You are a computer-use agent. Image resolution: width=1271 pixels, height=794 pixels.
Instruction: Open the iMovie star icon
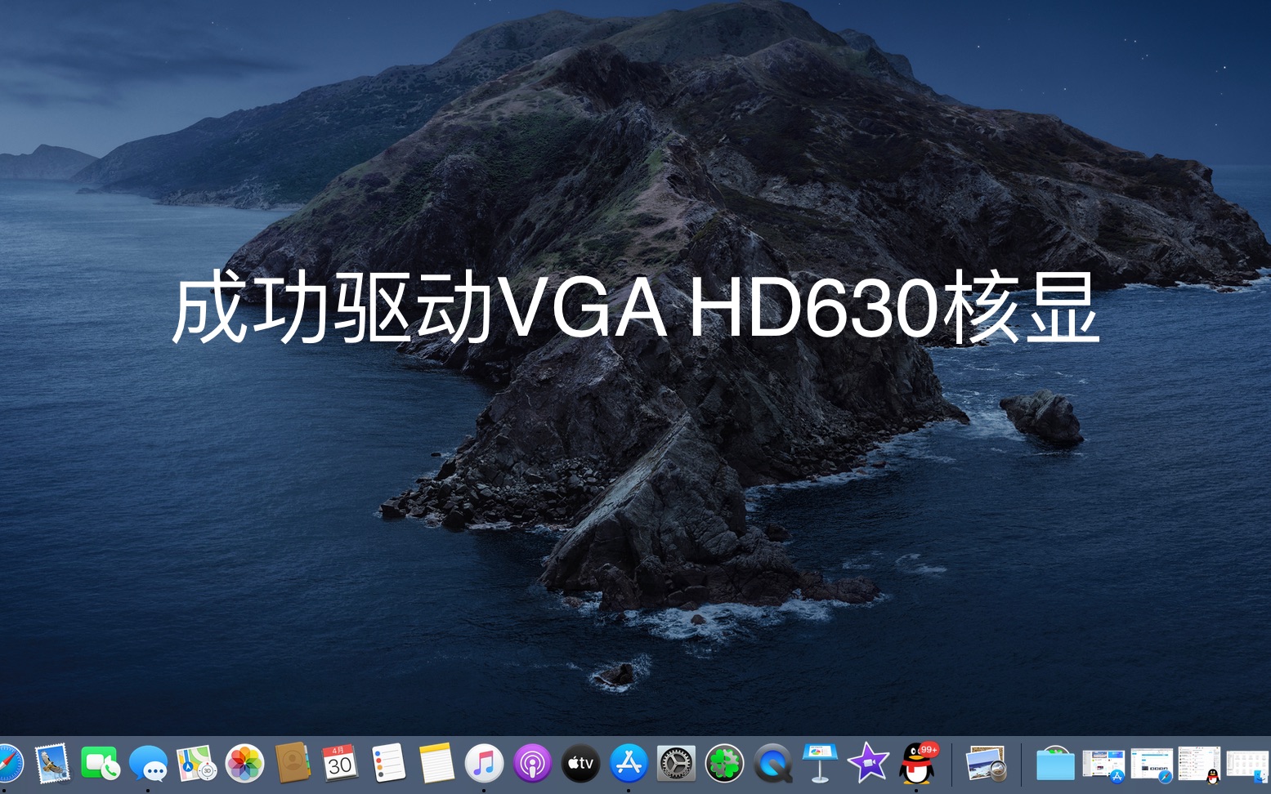click(x=868, y=764)
